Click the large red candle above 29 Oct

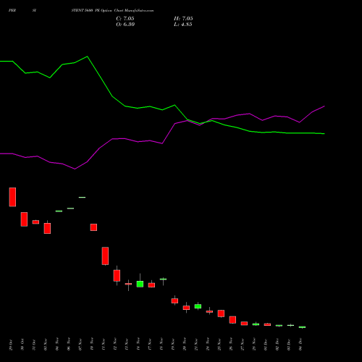12,197
